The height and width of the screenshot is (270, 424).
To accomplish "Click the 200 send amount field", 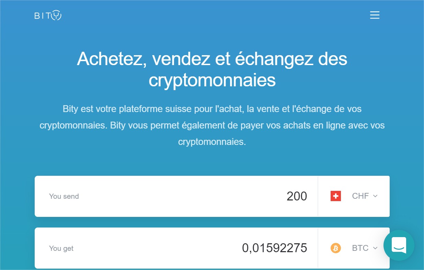I will click(x=176, y=196).
